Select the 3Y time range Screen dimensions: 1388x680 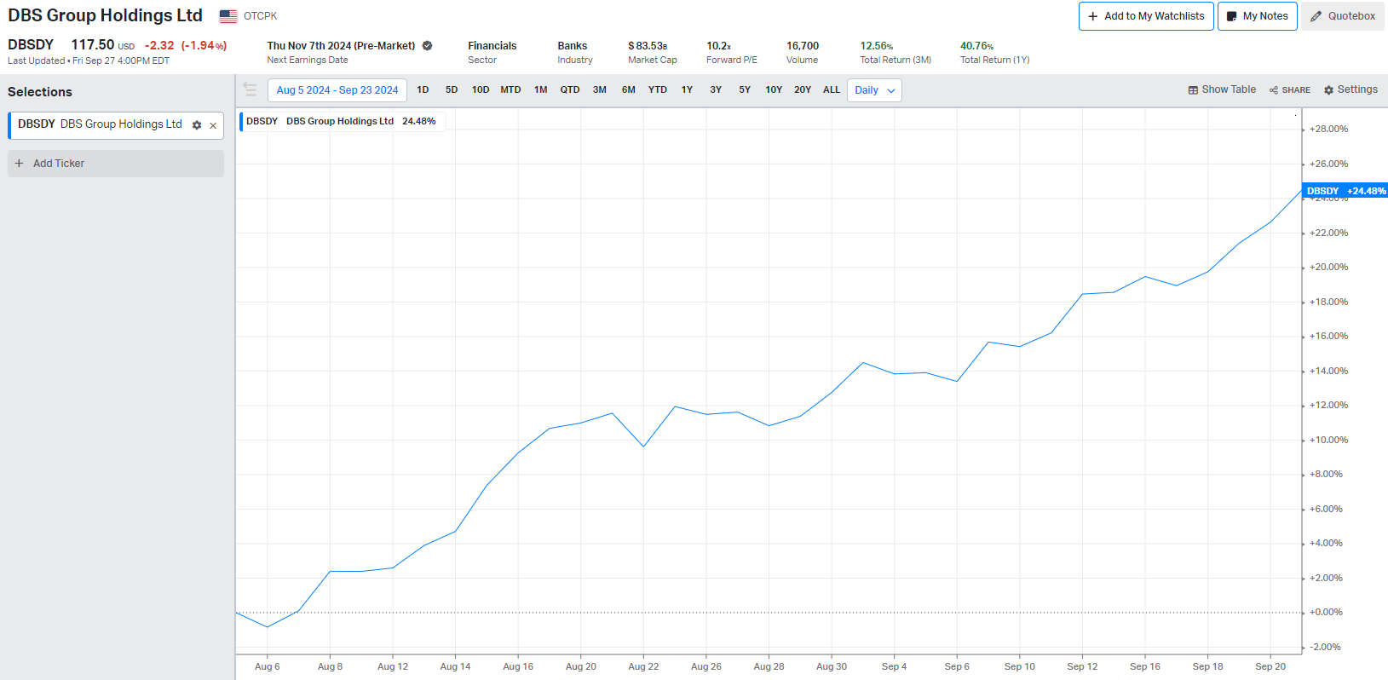tap(716, 90)
